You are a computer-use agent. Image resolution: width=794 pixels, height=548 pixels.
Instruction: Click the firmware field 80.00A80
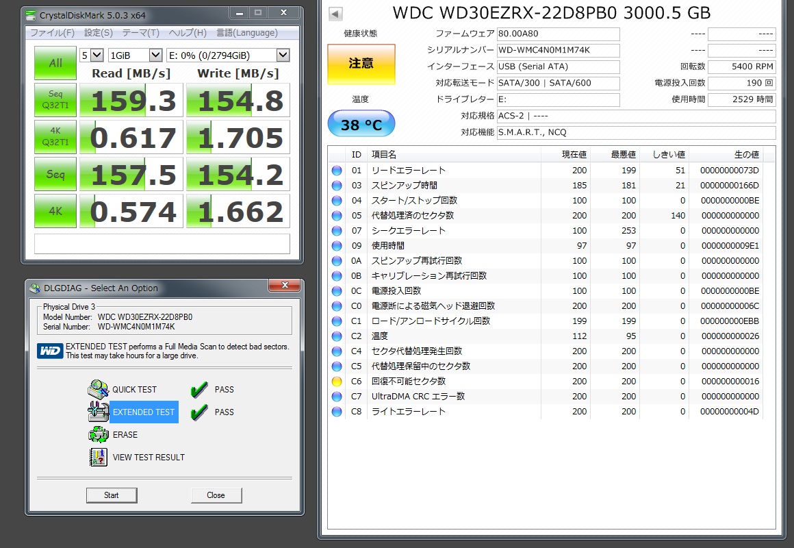coord(558,34)
